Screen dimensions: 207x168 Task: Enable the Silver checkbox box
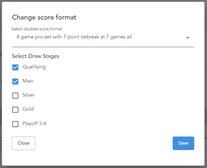[x=15, y=95]
